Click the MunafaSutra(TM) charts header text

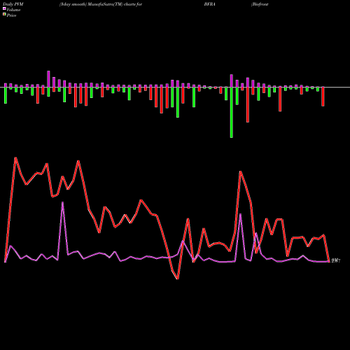click(101, 4)
